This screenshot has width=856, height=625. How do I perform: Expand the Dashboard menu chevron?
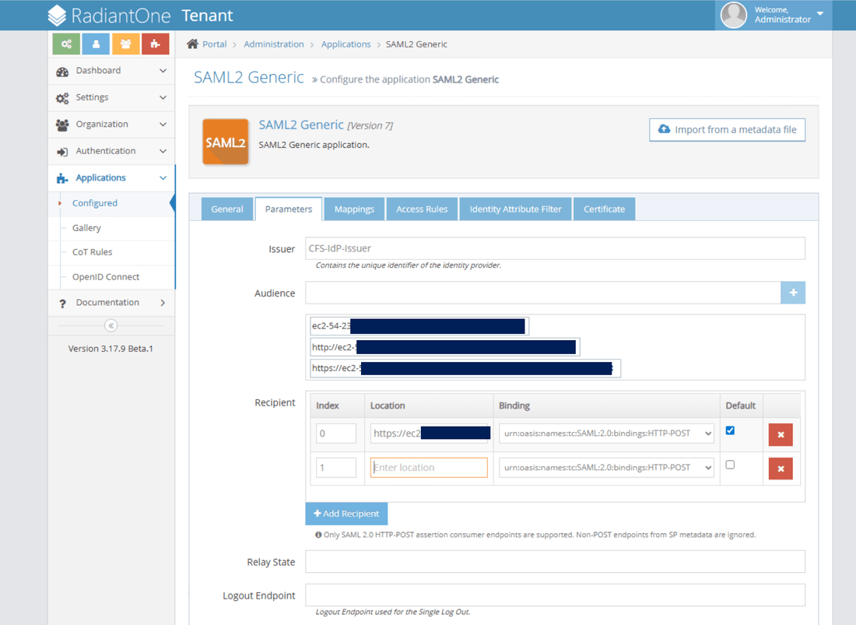[x=163, y=71]
